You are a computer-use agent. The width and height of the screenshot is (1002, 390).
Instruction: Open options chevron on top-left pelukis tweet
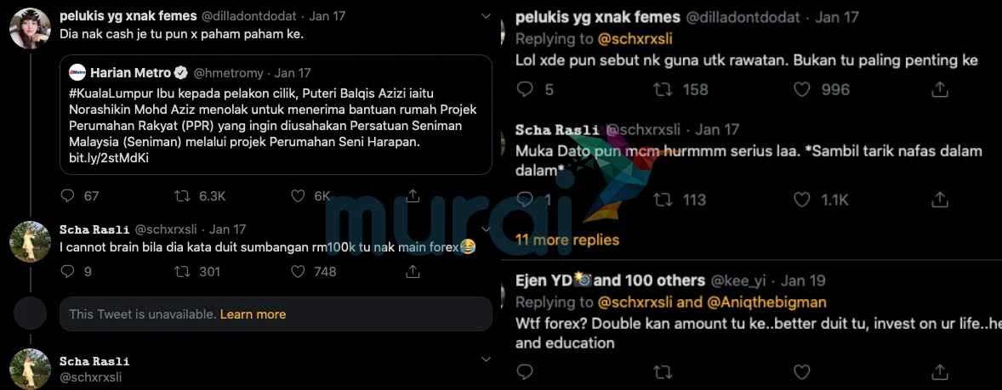pos(485,16)
